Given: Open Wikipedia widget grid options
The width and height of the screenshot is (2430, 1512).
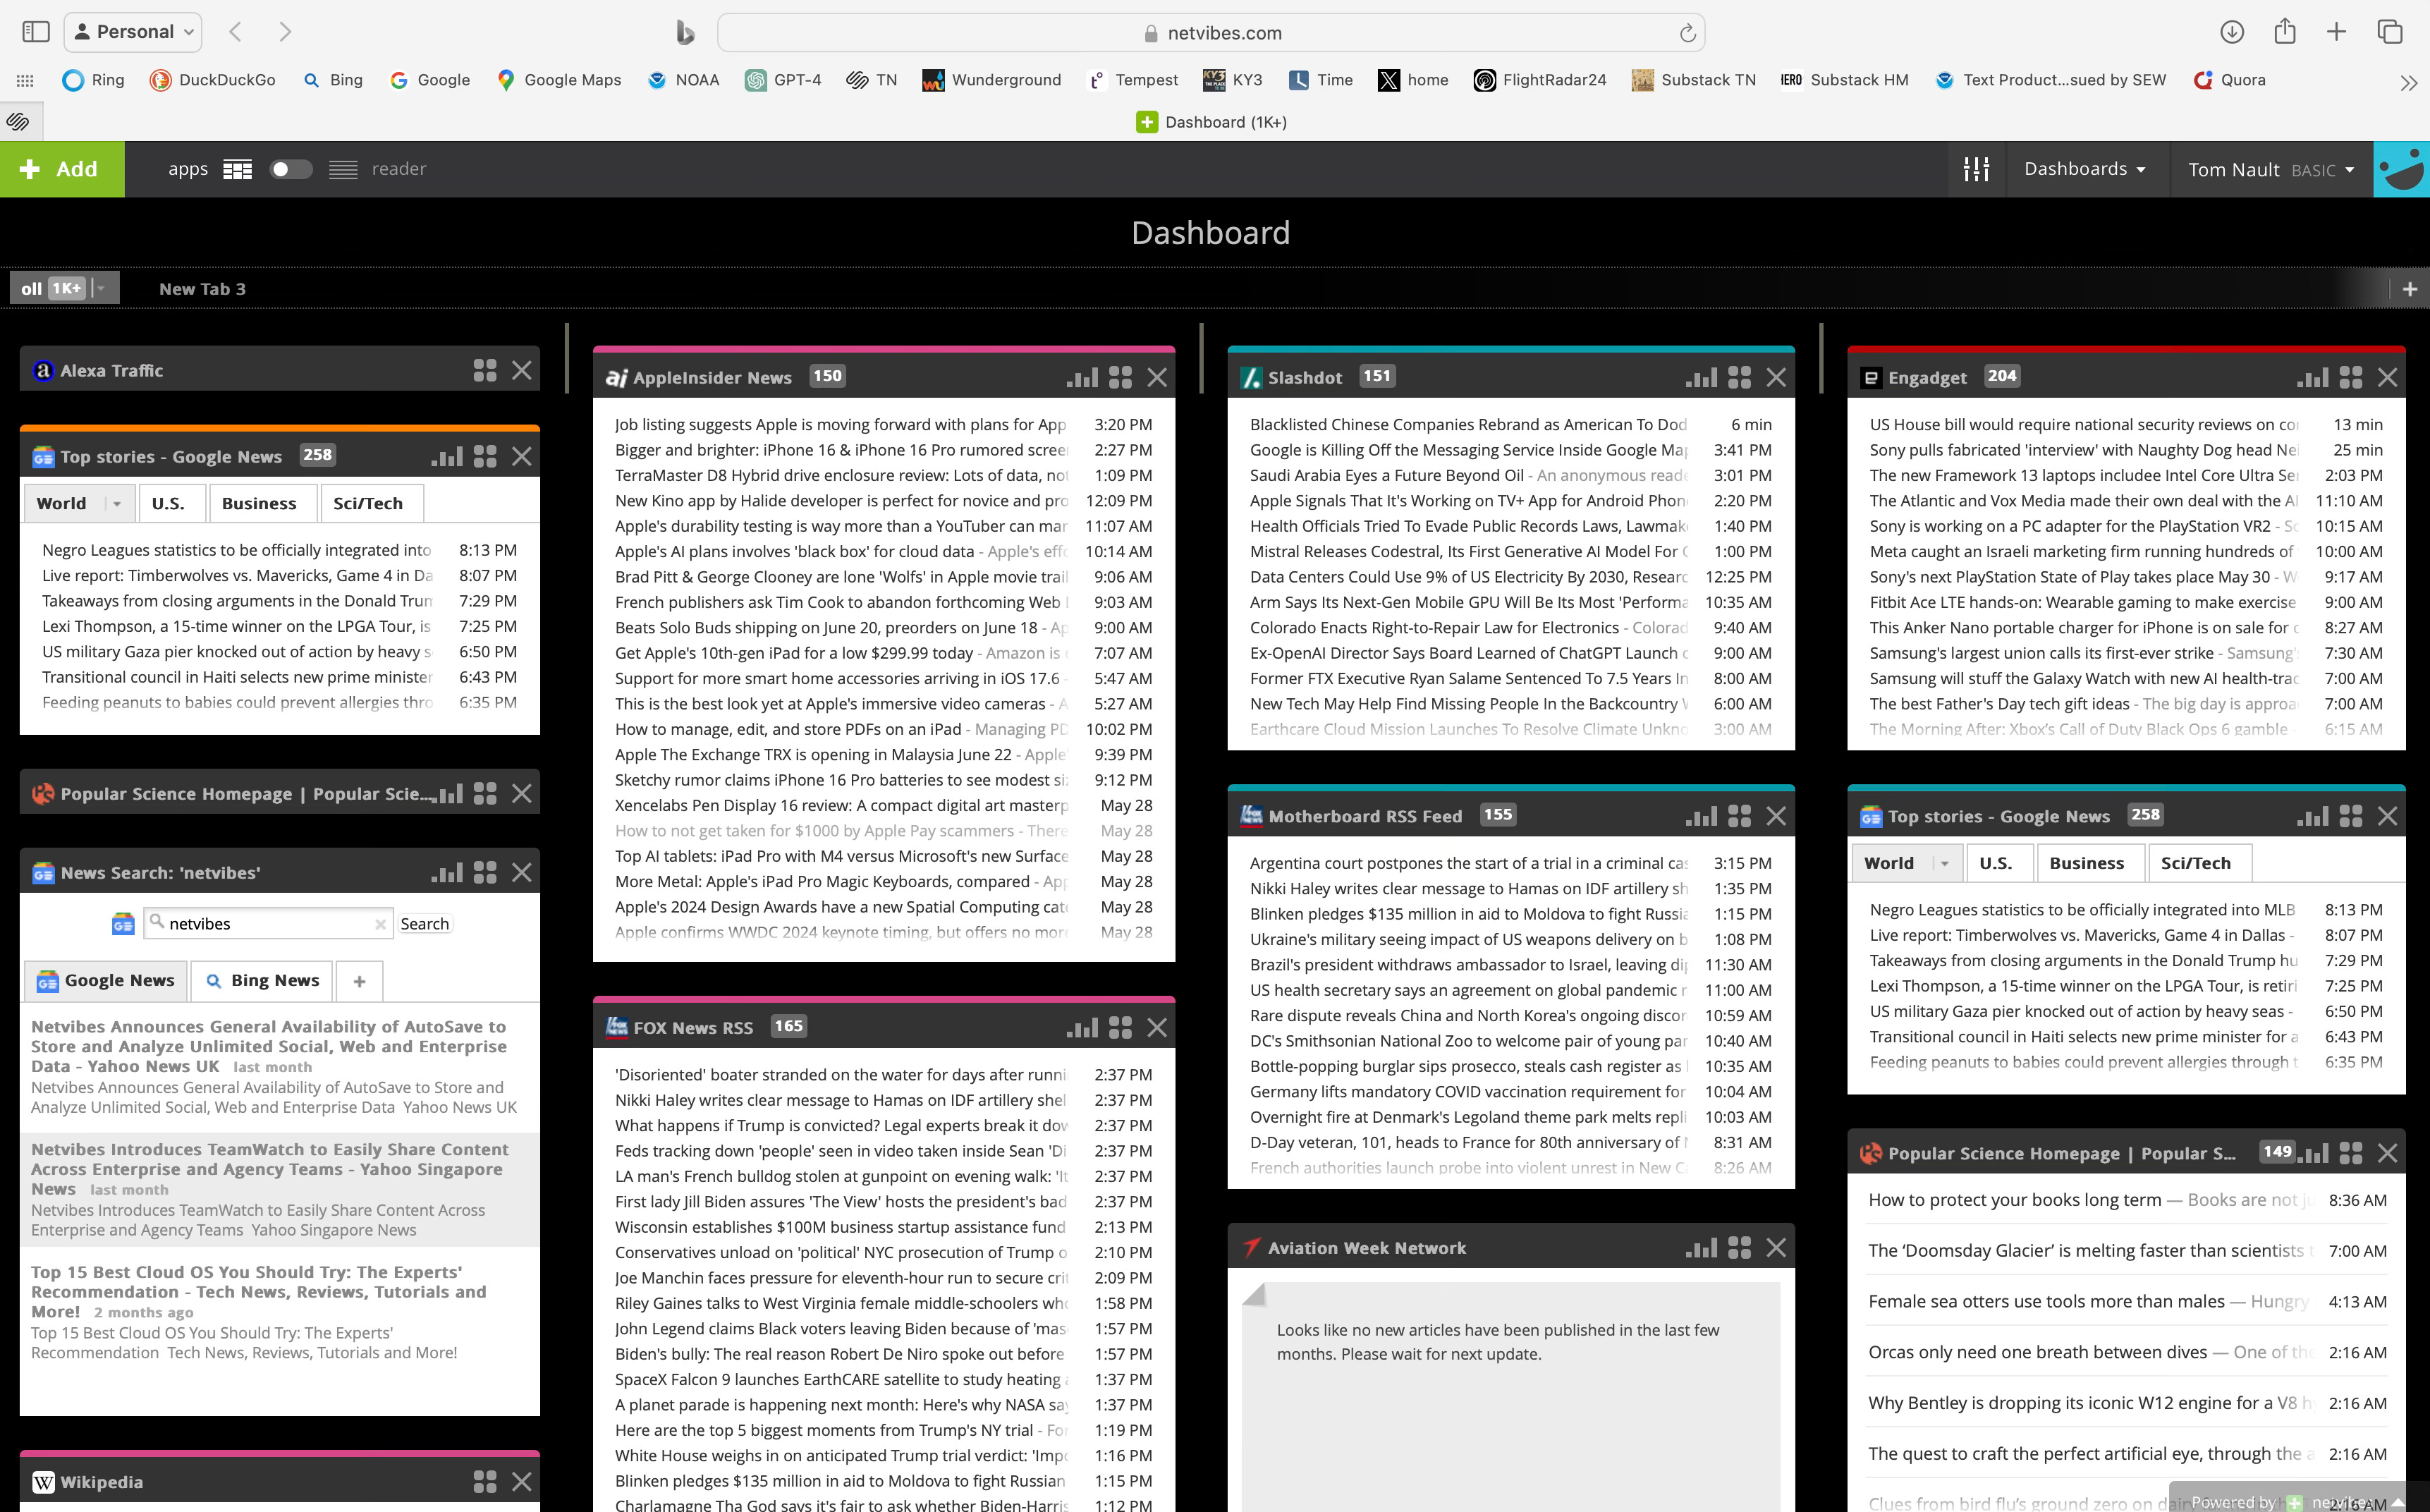Looking at the screenshot, I should [x=484, y=1481].
